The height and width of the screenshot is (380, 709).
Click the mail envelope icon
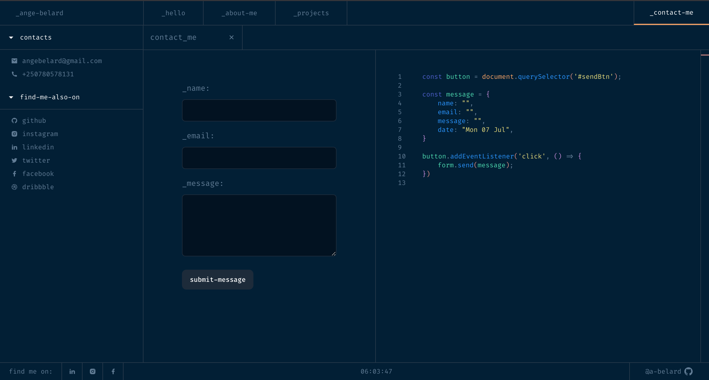(x=14, y=61)
